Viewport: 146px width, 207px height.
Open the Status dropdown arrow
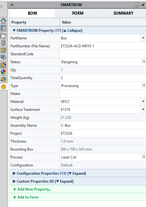coord(144,62)
